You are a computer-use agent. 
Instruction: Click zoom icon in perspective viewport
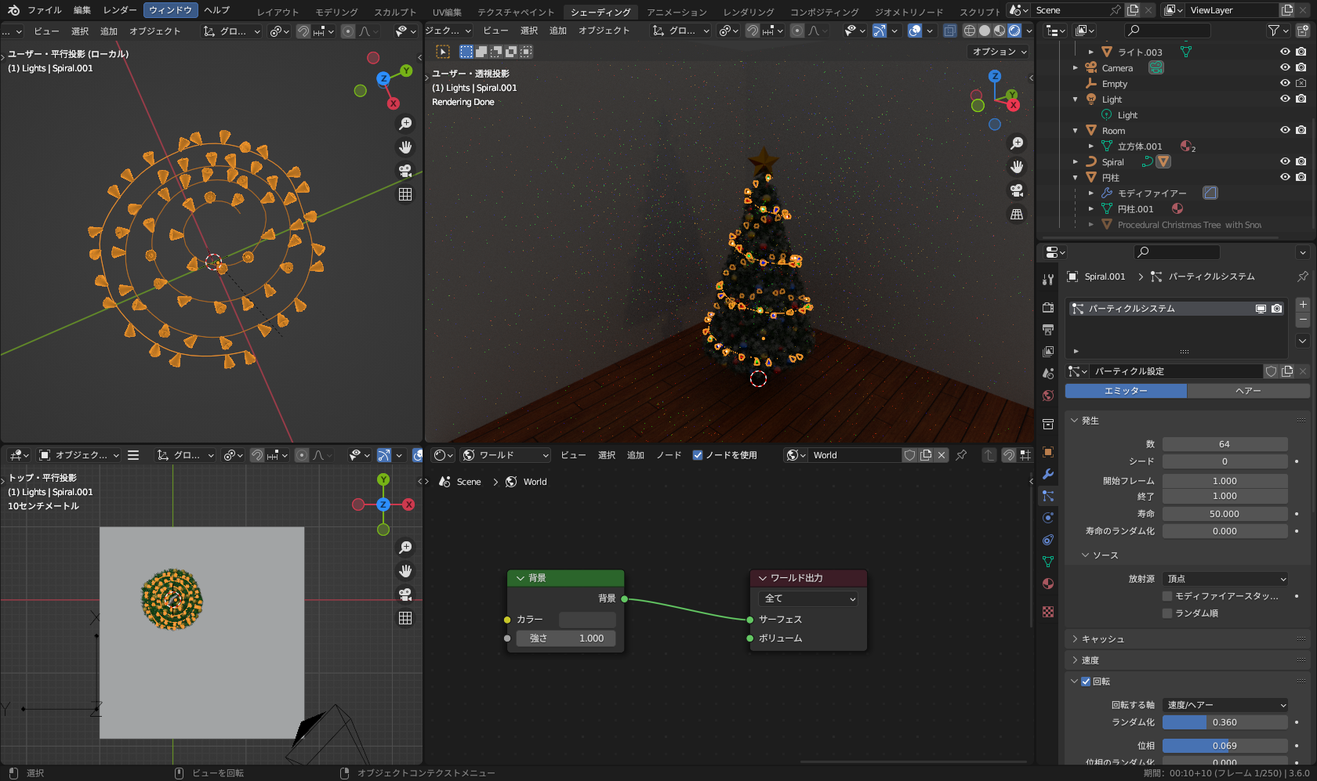(1017, 143)
